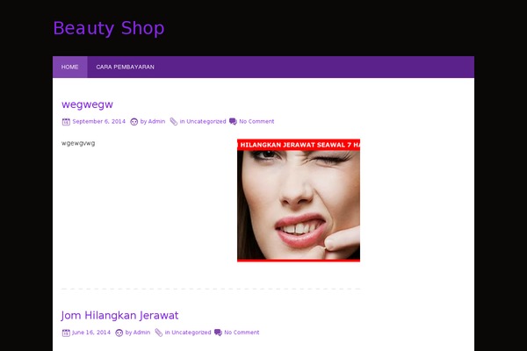Open the wegwegw post title
Viewport: 527px width, 351px height.
pos(87,104)
